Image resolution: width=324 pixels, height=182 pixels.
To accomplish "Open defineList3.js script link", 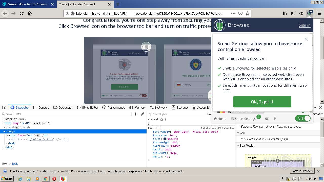I will point(41,140).
